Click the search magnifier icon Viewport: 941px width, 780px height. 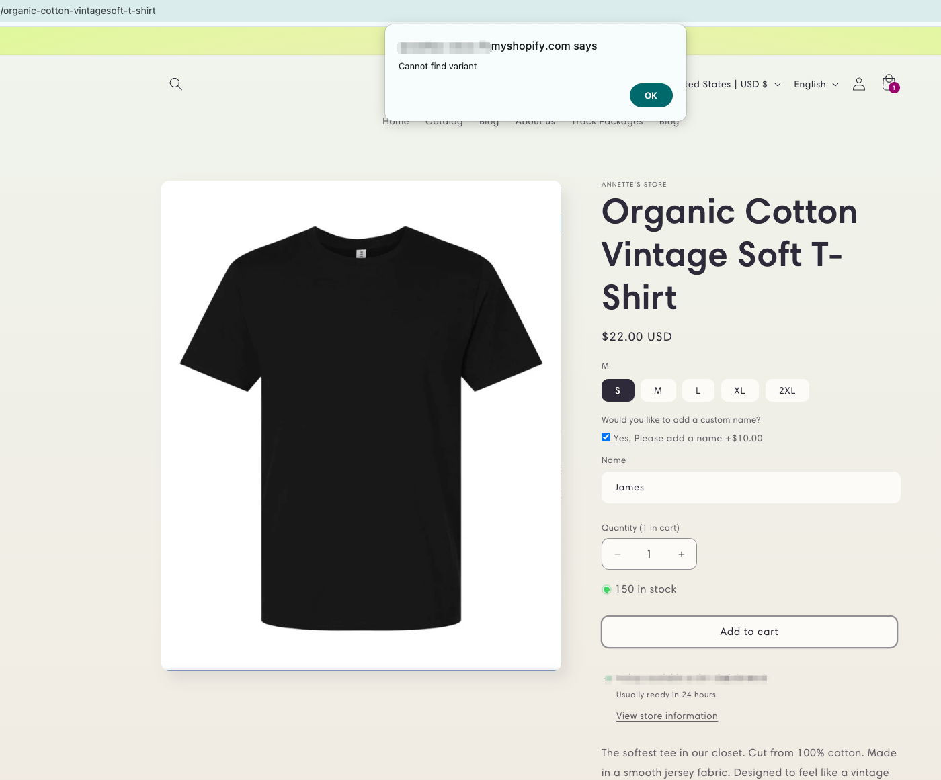tap(176, 84)
